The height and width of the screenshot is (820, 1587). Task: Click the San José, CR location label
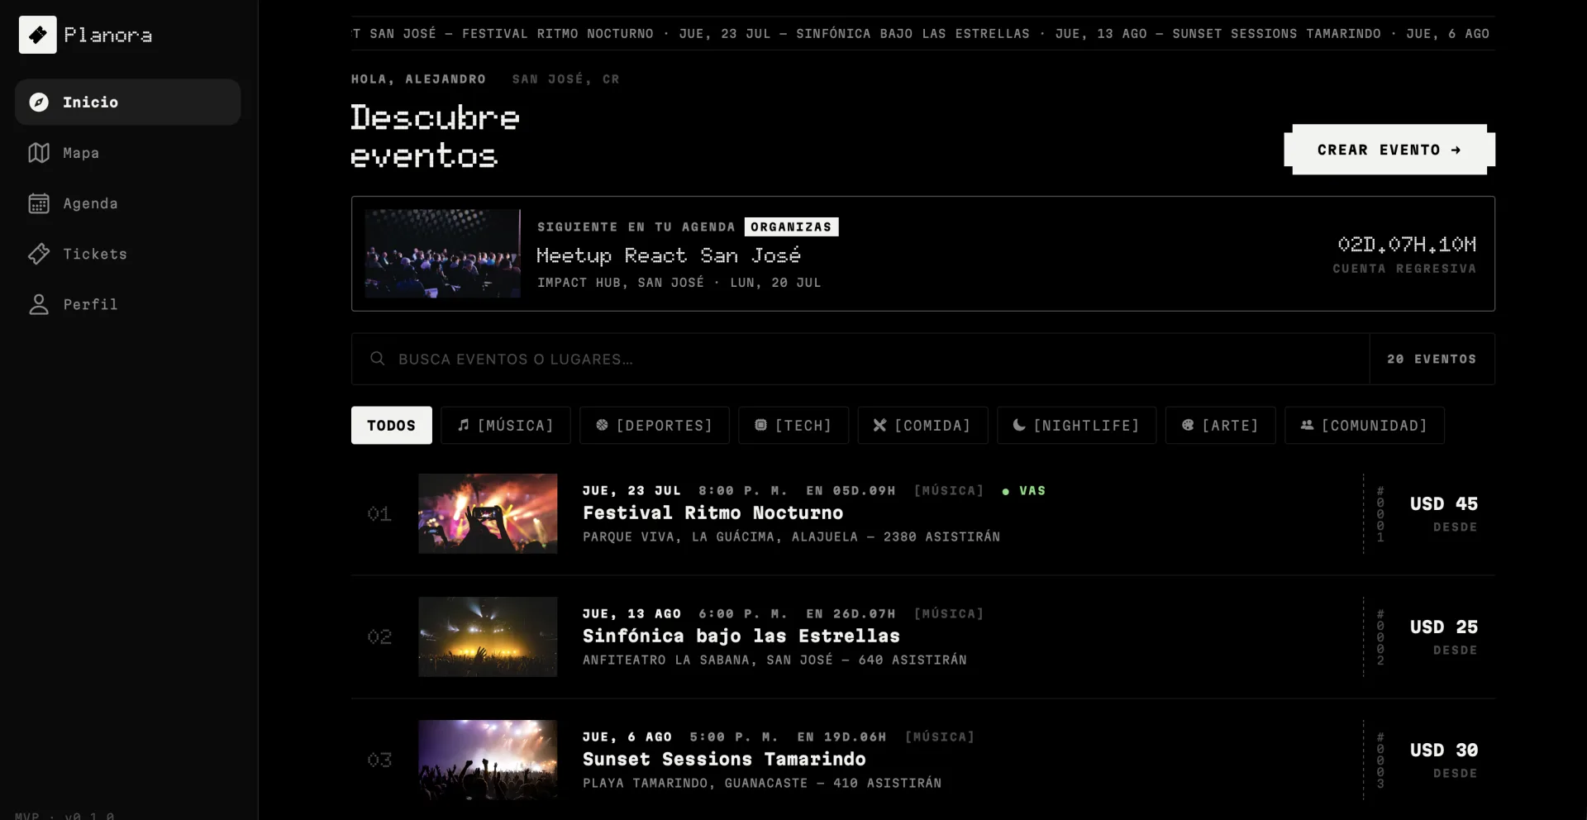[x=566, y=79]
